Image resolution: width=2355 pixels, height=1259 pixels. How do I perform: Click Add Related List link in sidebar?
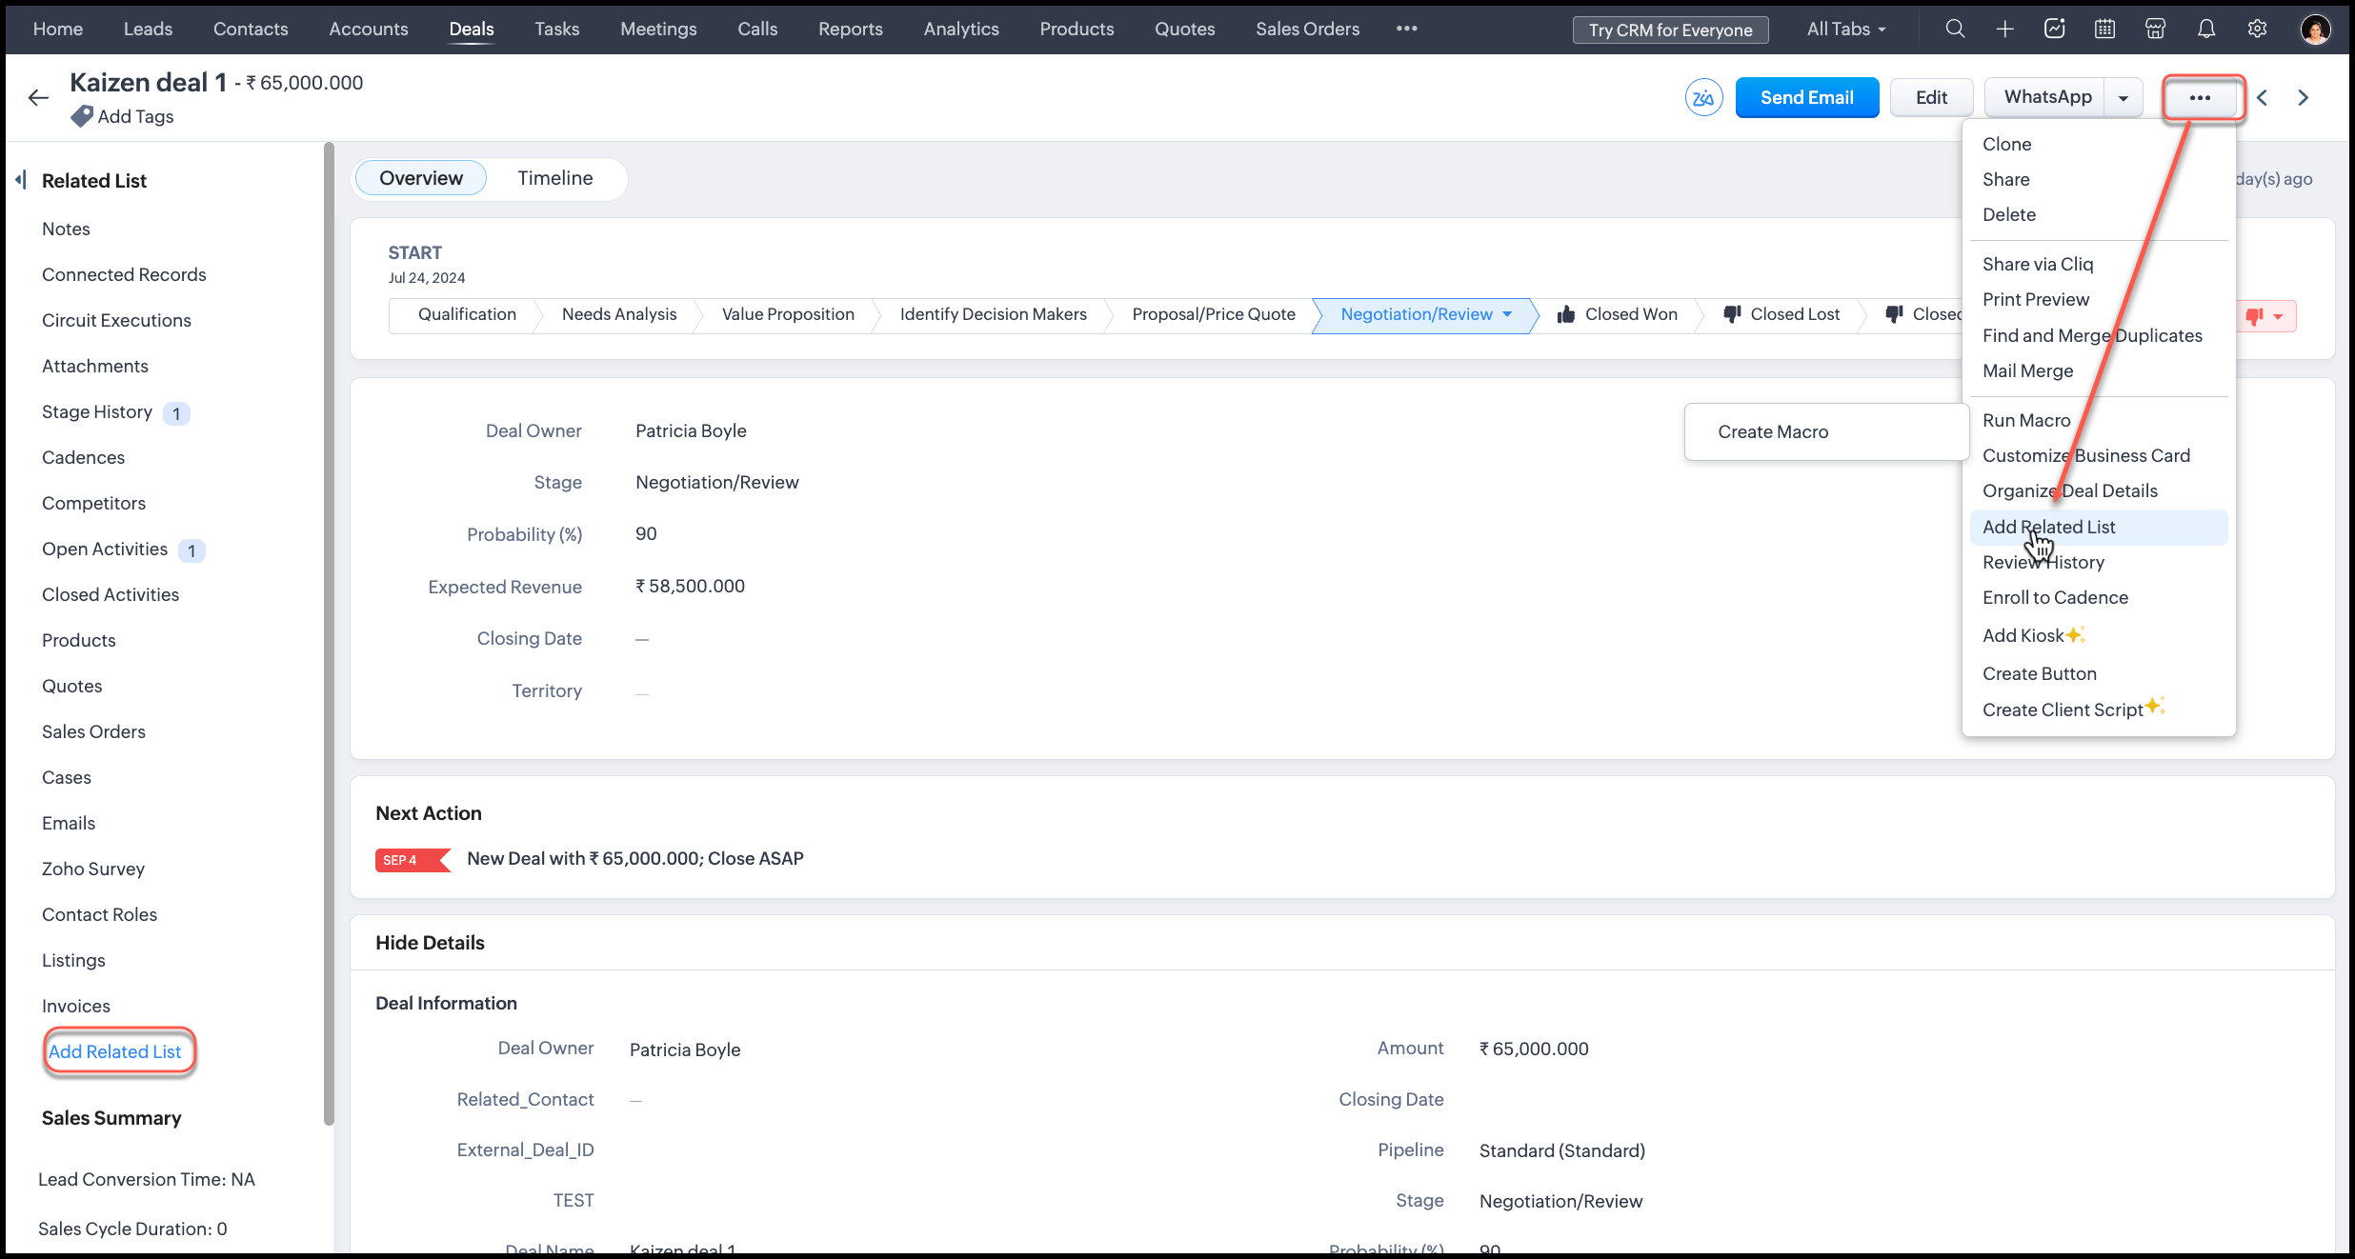pyautogui.click(x=114, y=1051)
